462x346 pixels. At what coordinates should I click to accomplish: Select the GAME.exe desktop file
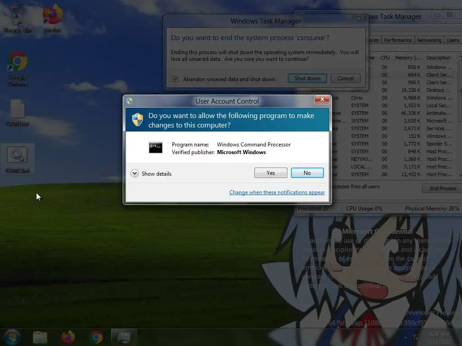coord(18,113)
